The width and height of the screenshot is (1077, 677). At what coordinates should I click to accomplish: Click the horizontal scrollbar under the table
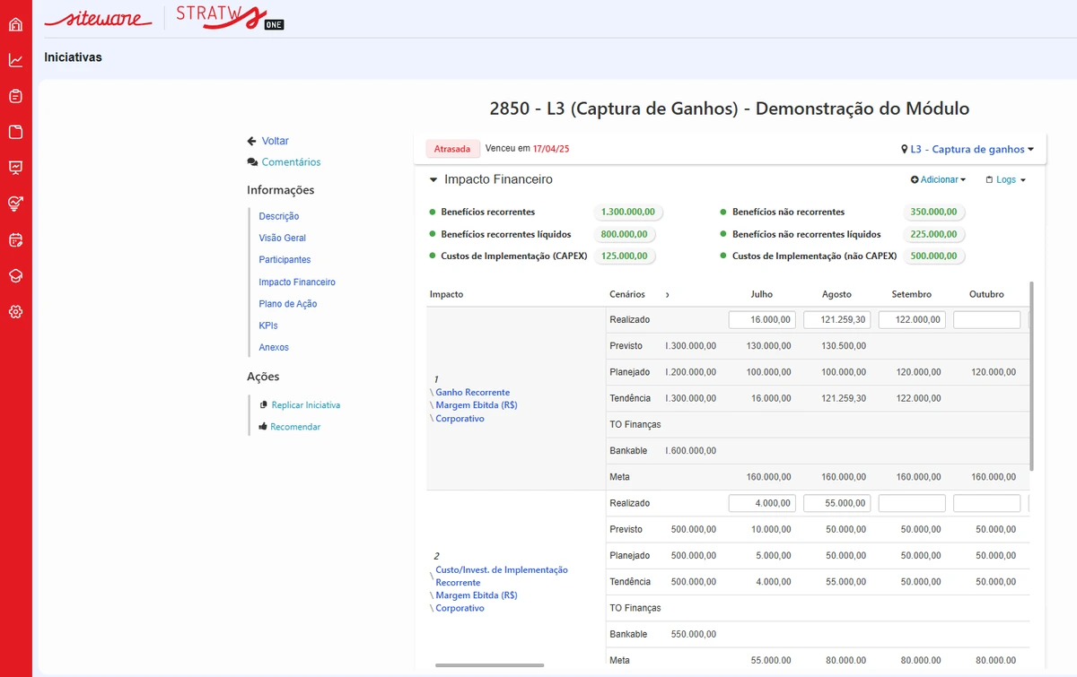click(489, 665)
